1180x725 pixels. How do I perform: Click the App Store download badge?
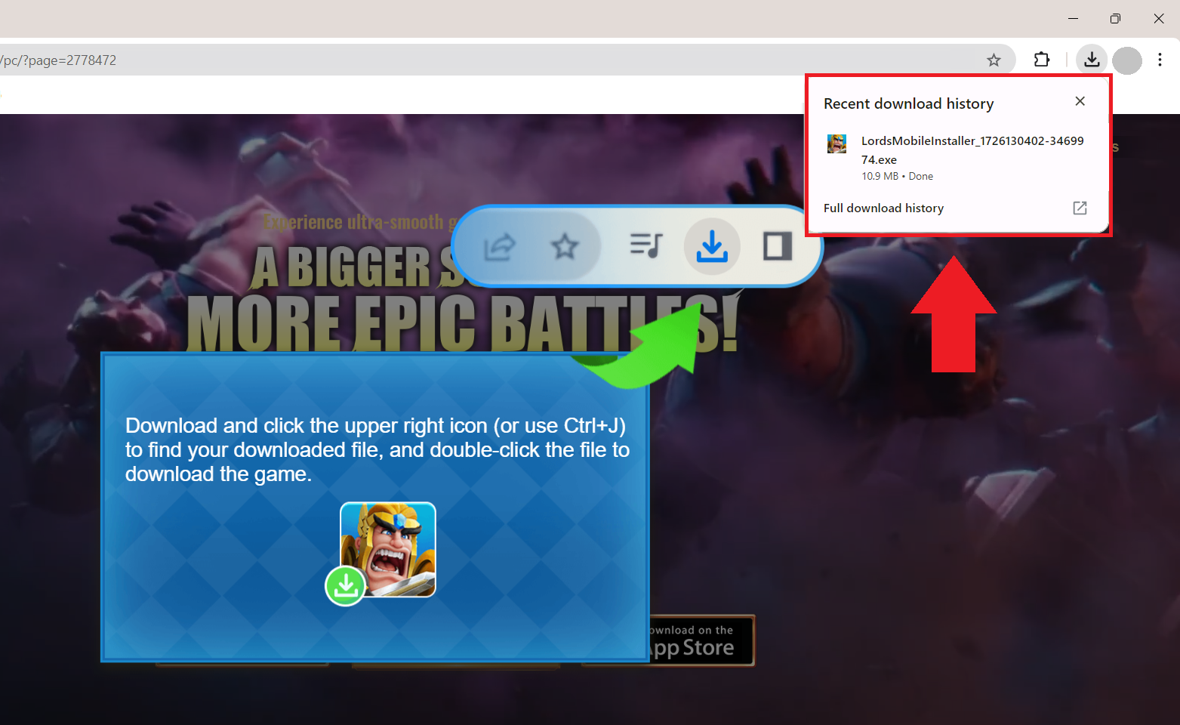pos(702,640)
